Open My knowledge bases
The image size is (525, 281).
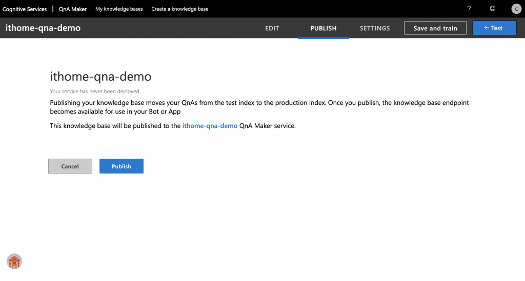119,9
